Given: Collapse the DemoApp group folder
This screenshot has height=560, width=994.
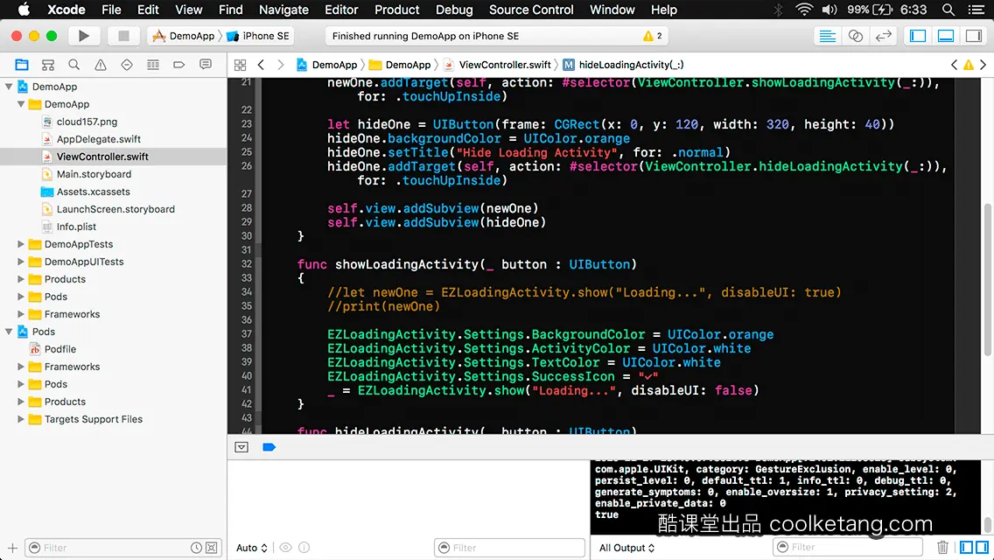Looking at the screenshot, I should (21, 104).
